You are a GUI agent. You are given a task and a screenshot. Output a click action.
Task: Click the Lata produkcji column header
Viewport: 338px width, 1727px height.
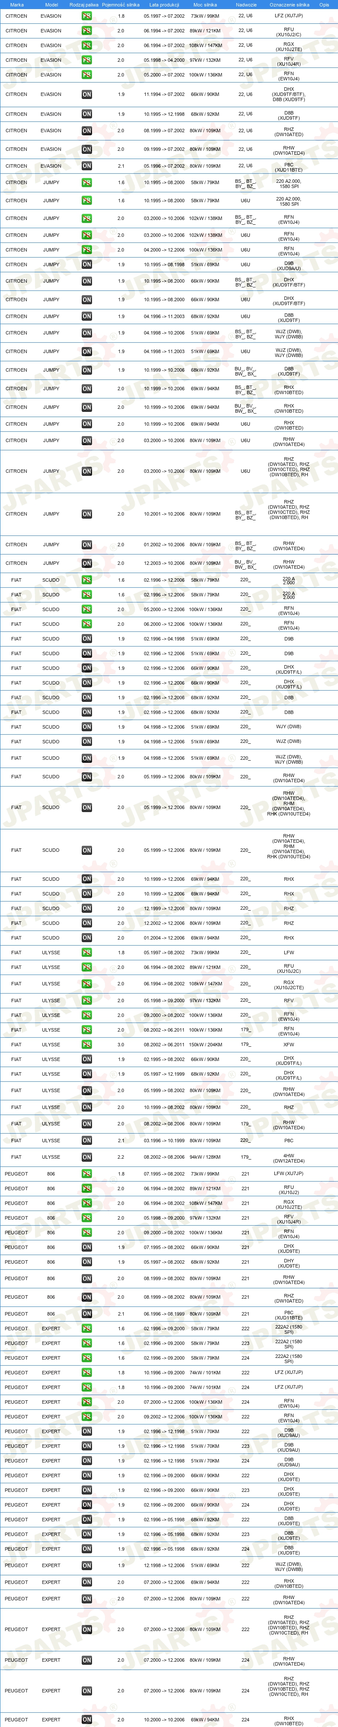164,5
